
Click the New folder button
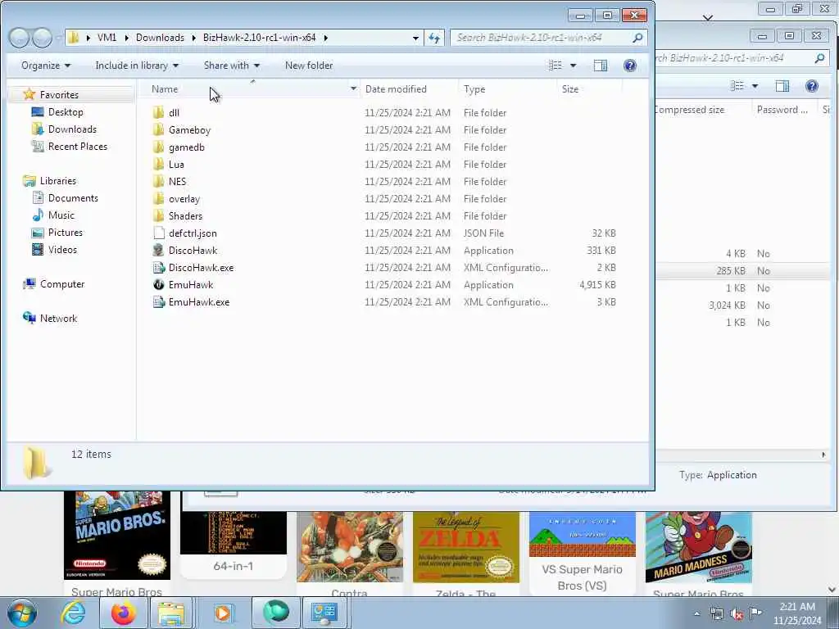309,66
